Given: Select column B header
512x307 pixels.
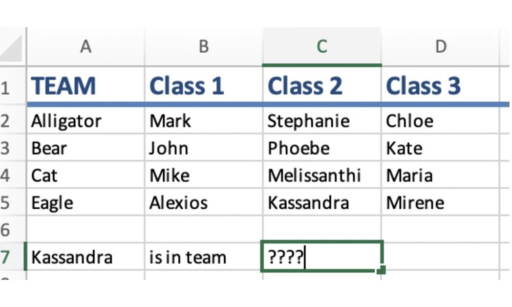Looking at the screenshot, I should point(203,47).
